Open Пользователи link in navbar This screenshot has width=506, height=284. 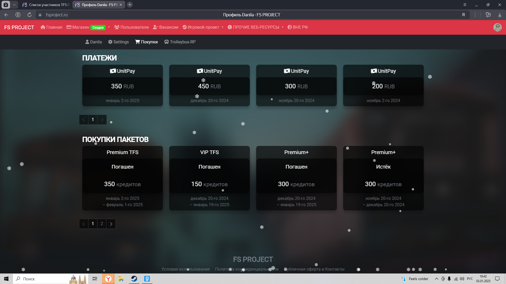point(131,27)
